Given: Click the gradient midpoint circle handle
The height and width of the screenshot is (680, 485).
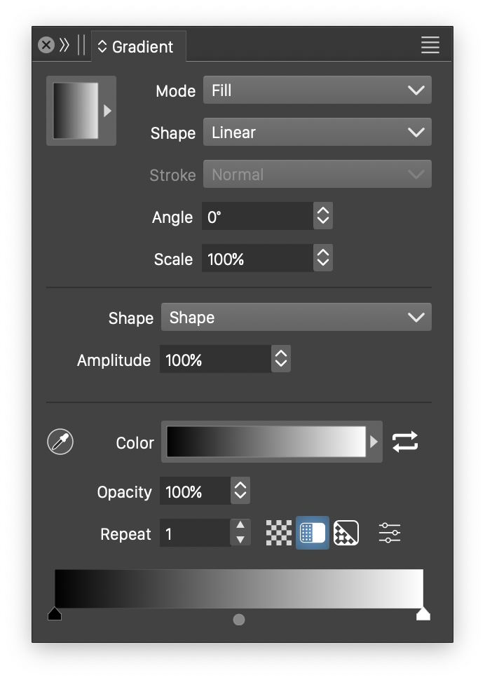Looking at the screenshot, I should [x=239, y=620].
